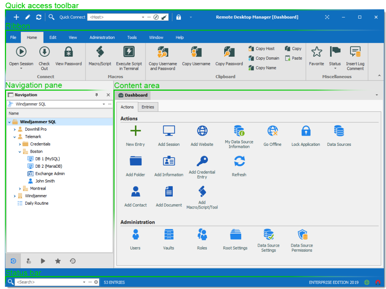The image size is (386, 289).
Task: Toggle the Navigation pane pin
Action: tap(97, 95)
